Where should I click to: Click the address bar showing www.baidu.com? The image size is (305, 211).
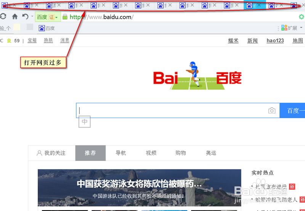point(101,17)
